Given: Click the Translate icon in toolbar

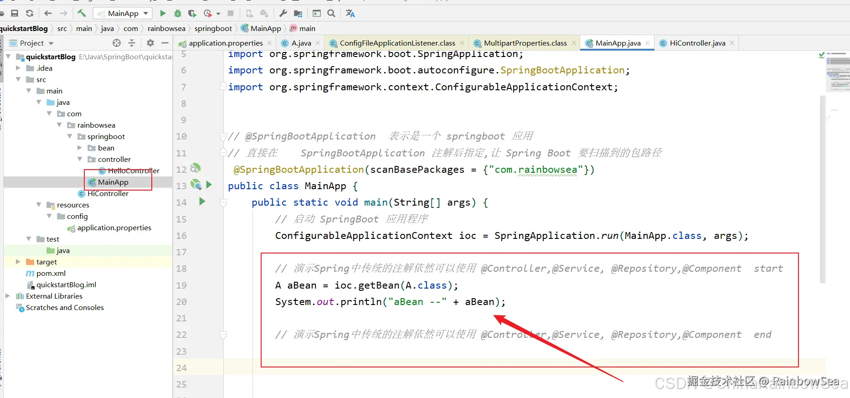Looking at the screenshot, I should [350, 13].
